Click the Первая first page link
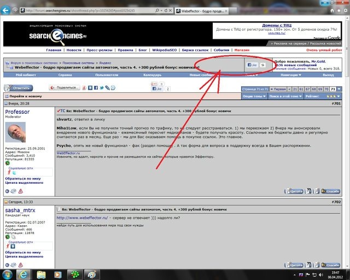The image size is (350, 280). (x=278, y=89)
